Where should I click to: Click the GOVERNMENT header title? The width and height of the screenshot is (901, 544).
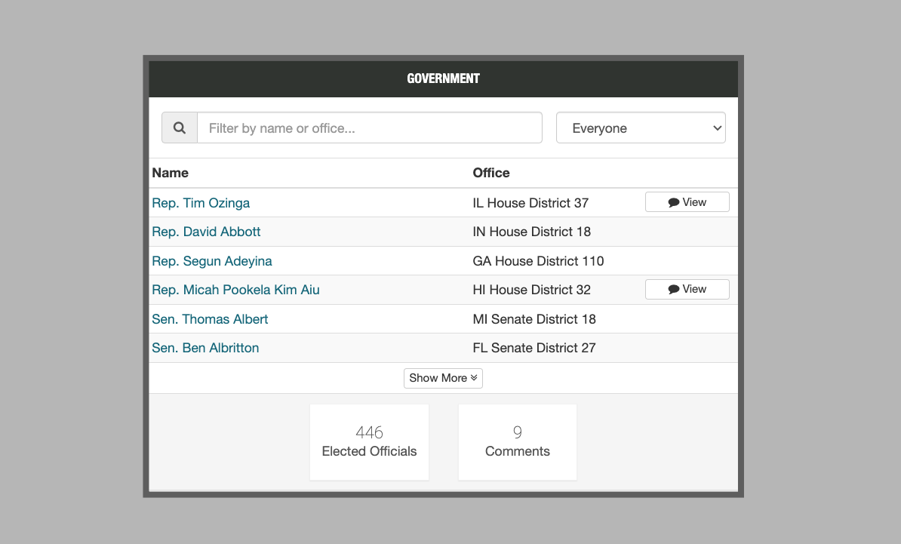tap(443, 78)
